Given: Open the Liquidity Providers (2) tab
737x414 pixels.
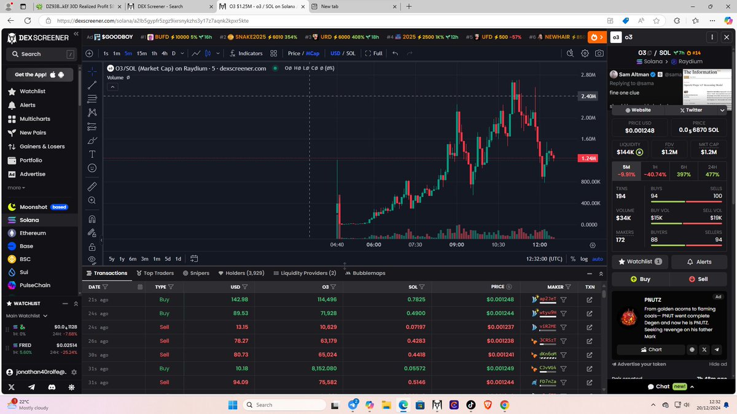Looking at the screenshot, I should coord(305,273).
